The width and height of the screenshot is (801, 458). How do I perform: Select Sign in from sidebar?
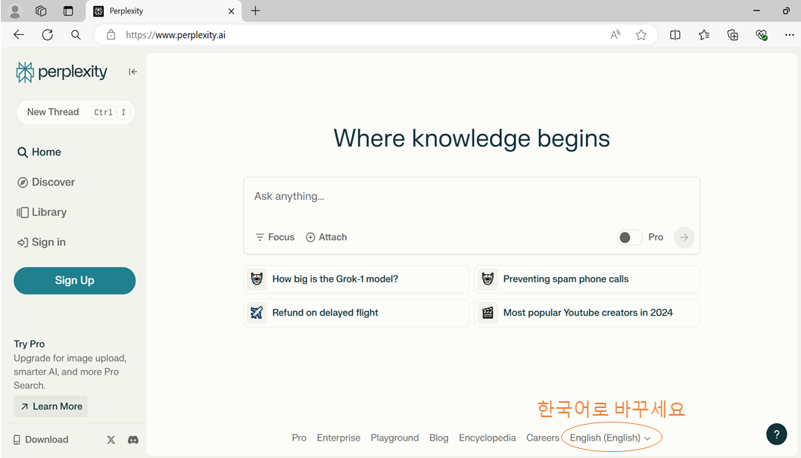point(42,242)
